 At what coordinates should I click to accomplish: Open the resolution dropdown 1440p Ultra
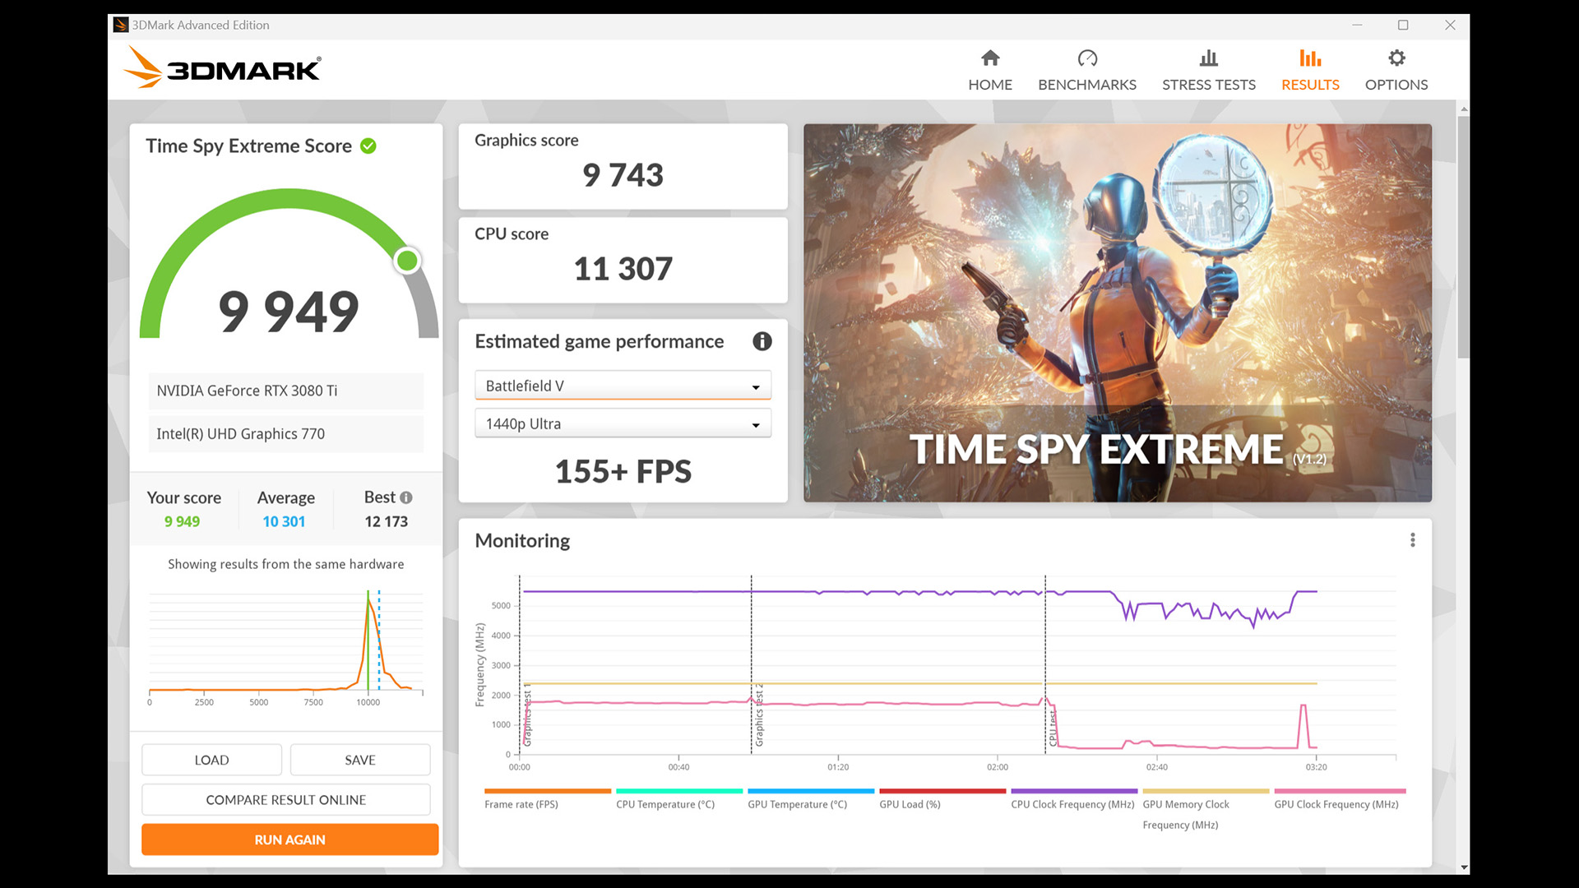point(622,423)
